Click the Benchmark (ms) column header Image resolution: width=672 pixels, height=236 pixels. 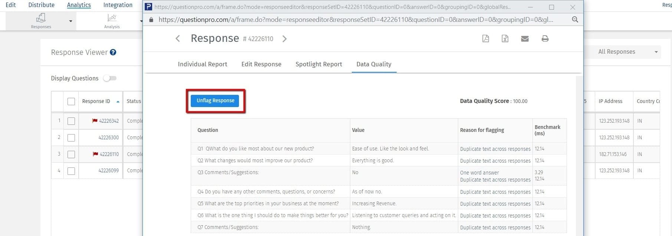[x=547, y=130]
